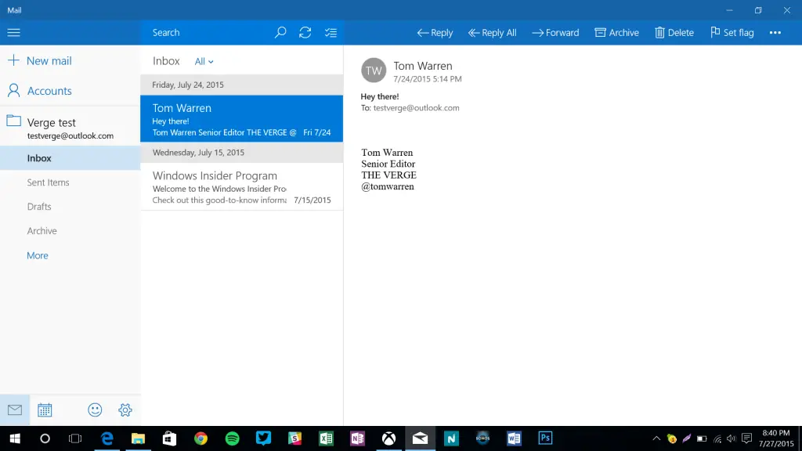Open the Windows Insider Program email
This screenshot has height=451, width=802.
point(241,186)
